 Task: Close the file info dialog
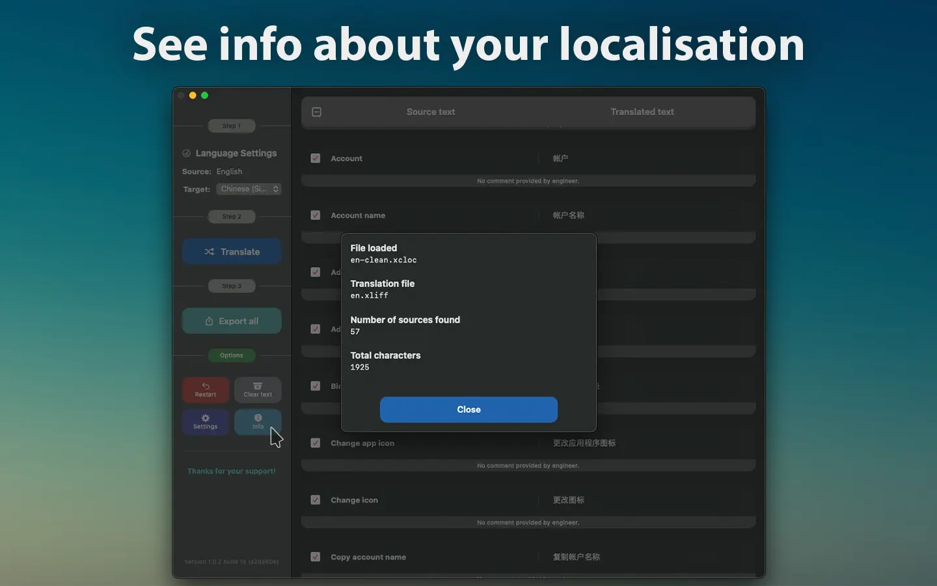point(468,410)
